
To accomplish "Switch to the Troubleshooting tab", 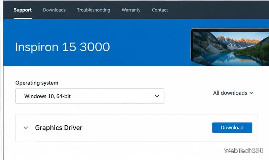I will tap(93, 10).
